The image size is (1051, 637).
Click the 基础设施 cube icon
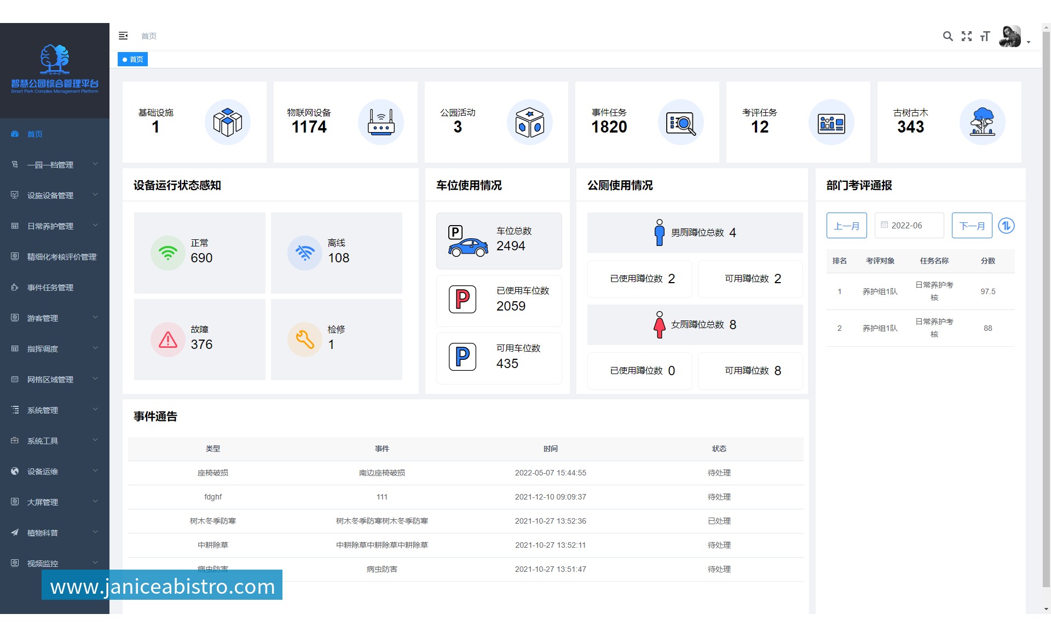(228, 122)
